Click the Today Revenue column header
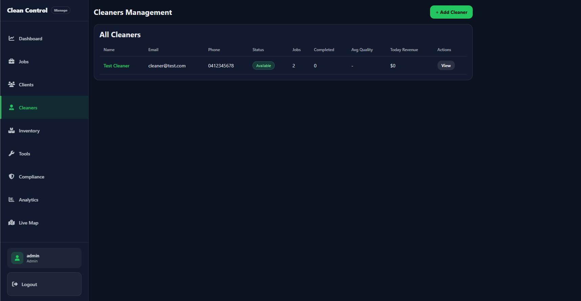This screenshot has width=581, height=301. coord(404,50)
